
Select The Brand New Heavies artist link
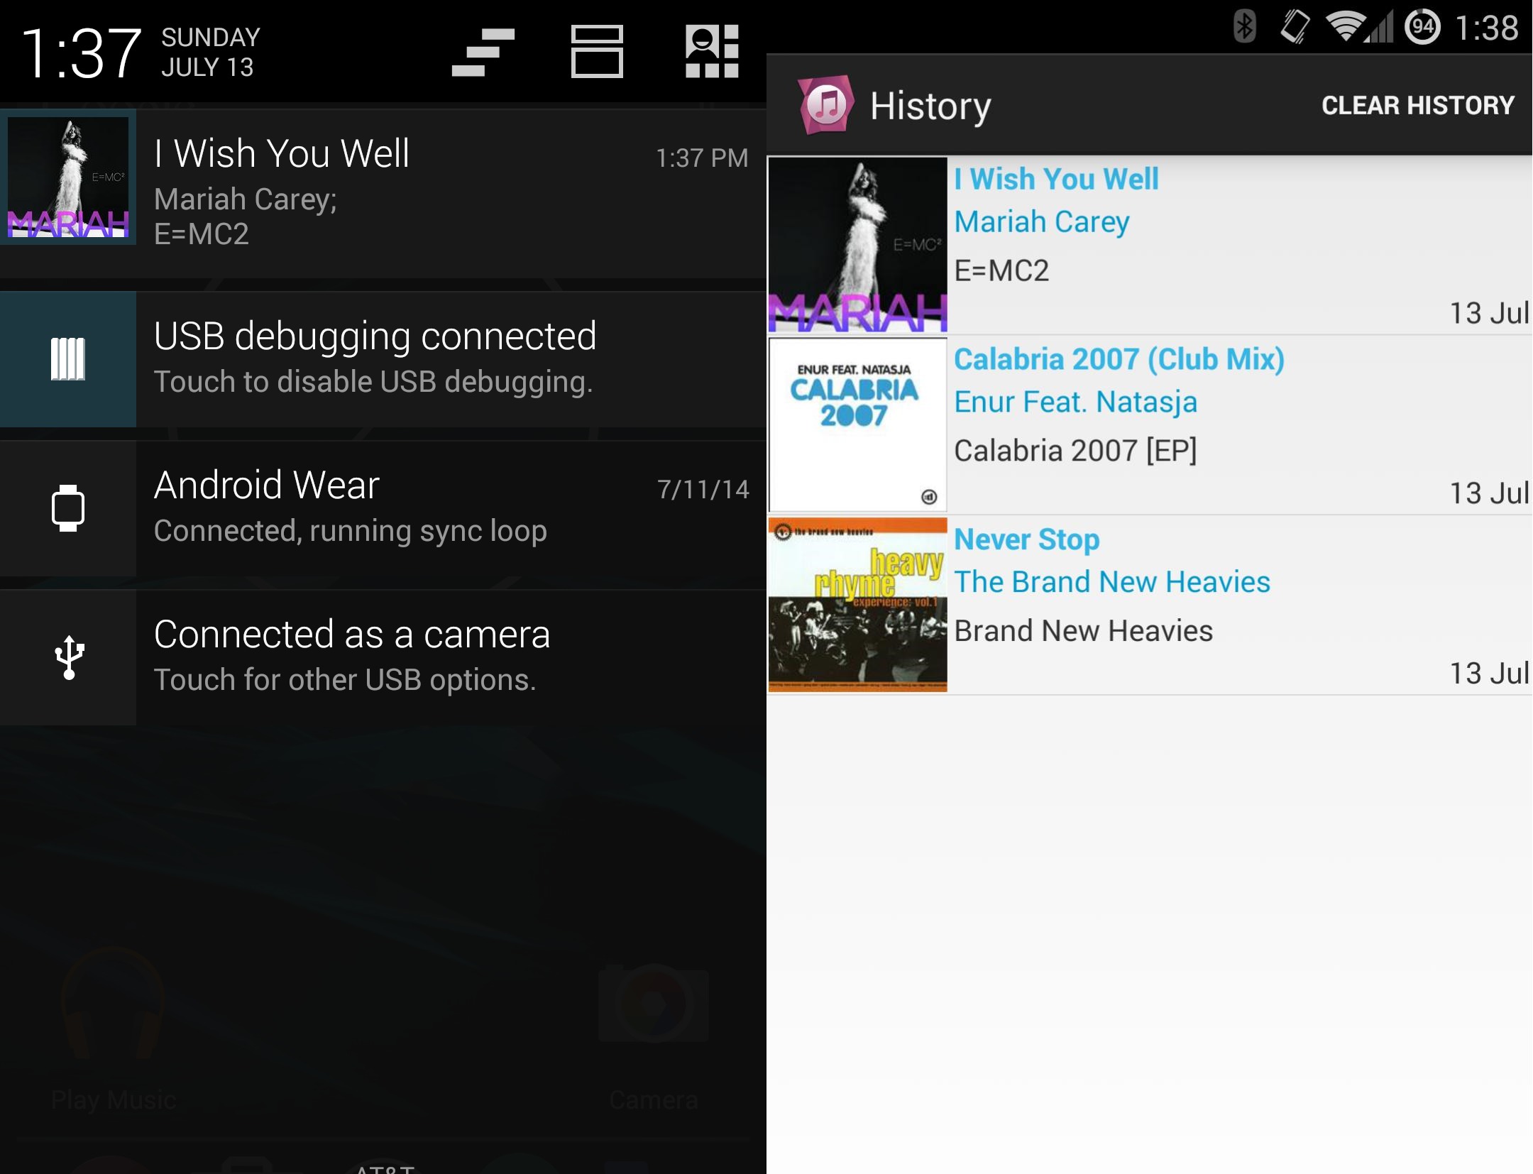pyautogui.click(x=1111, y=582)
